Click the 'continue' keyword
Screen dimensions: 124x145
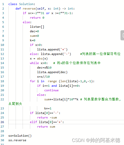(x=51, y=90)
